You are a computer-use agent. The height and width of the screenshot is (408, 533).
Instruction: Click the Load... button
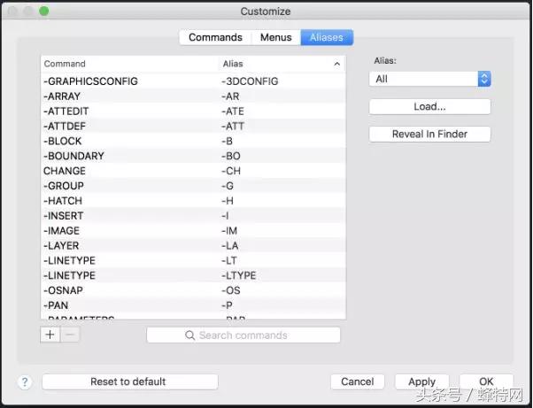(x=429, y=107)
